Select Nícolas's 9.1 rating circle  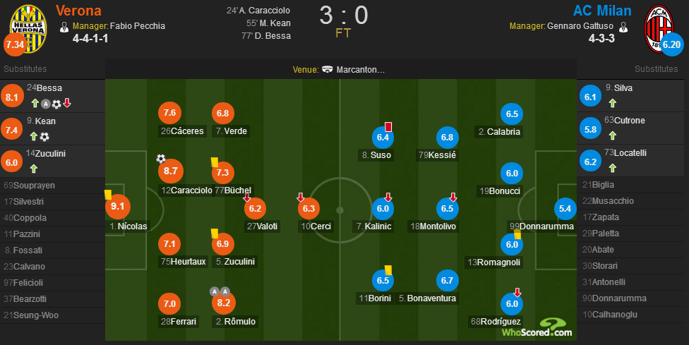coord(118,206)
